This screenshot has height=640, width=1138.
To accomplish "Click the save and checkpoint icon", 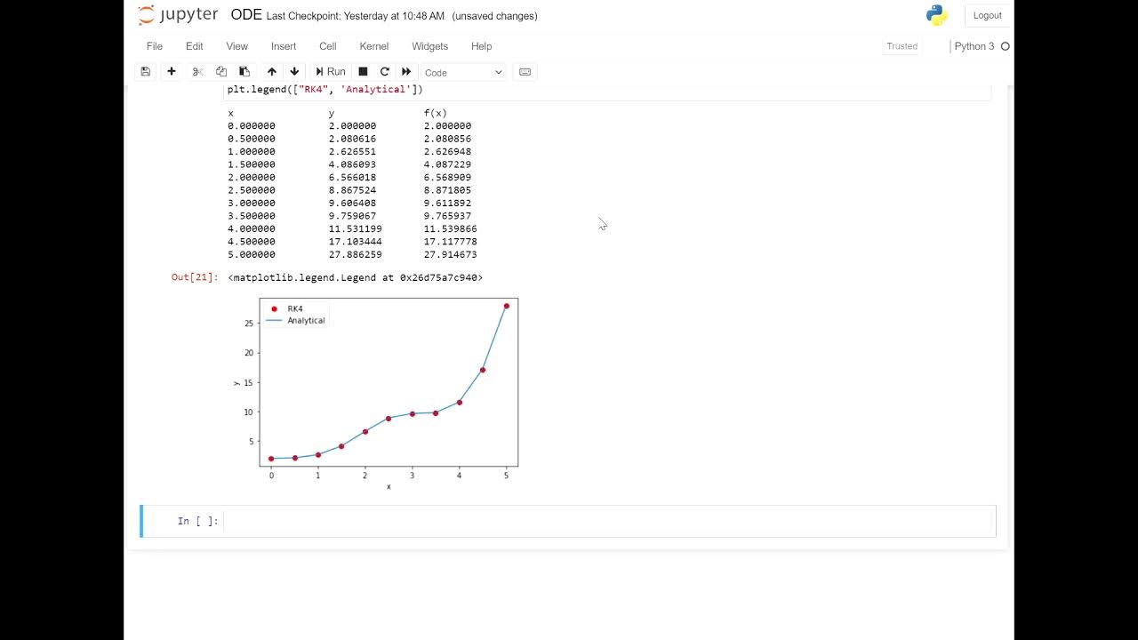I will point(146,72).
